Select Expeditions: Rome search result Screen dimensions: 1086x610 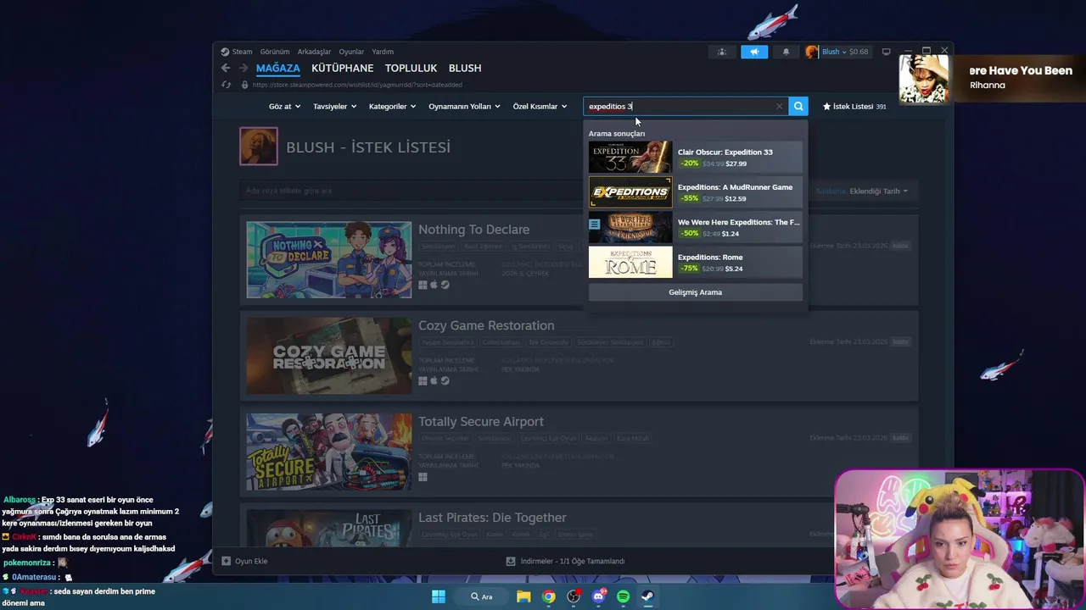tap(695, 263)
